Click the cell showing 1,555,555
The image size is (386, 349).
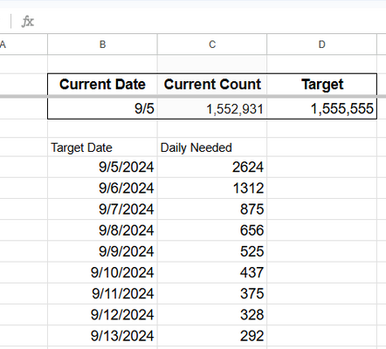[322, 108]
